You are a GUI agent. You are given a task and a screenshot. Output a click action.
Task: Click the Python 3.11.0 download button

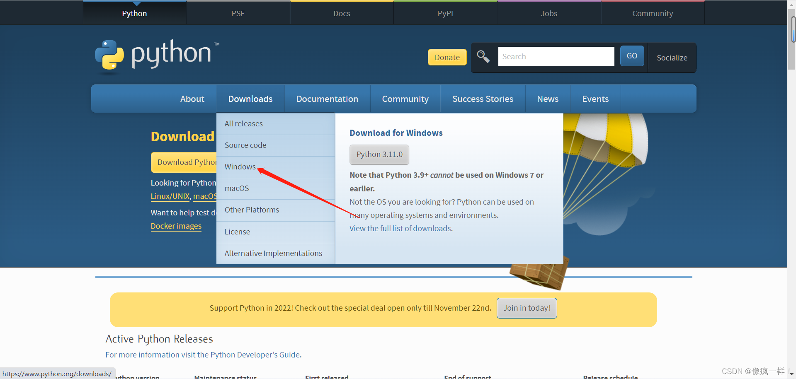(x=379, y=154)
